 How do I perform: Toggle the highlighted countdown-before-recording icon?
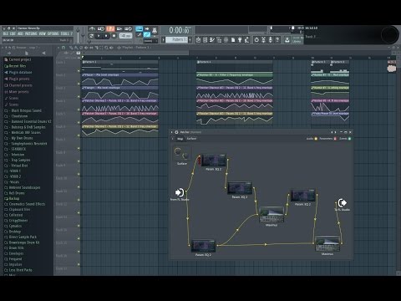[x=110, y=28]
